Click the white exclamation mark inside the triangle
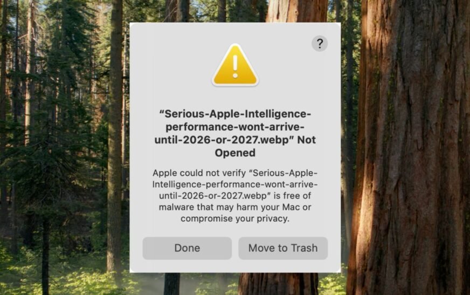The height and width of the screenshot is (295, 470). pyautogui.click(x=236, y=66)
